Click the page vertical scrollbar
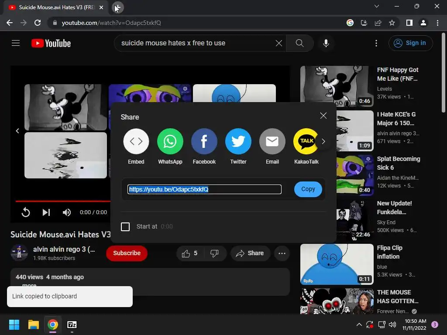 (x=444, y=72)
